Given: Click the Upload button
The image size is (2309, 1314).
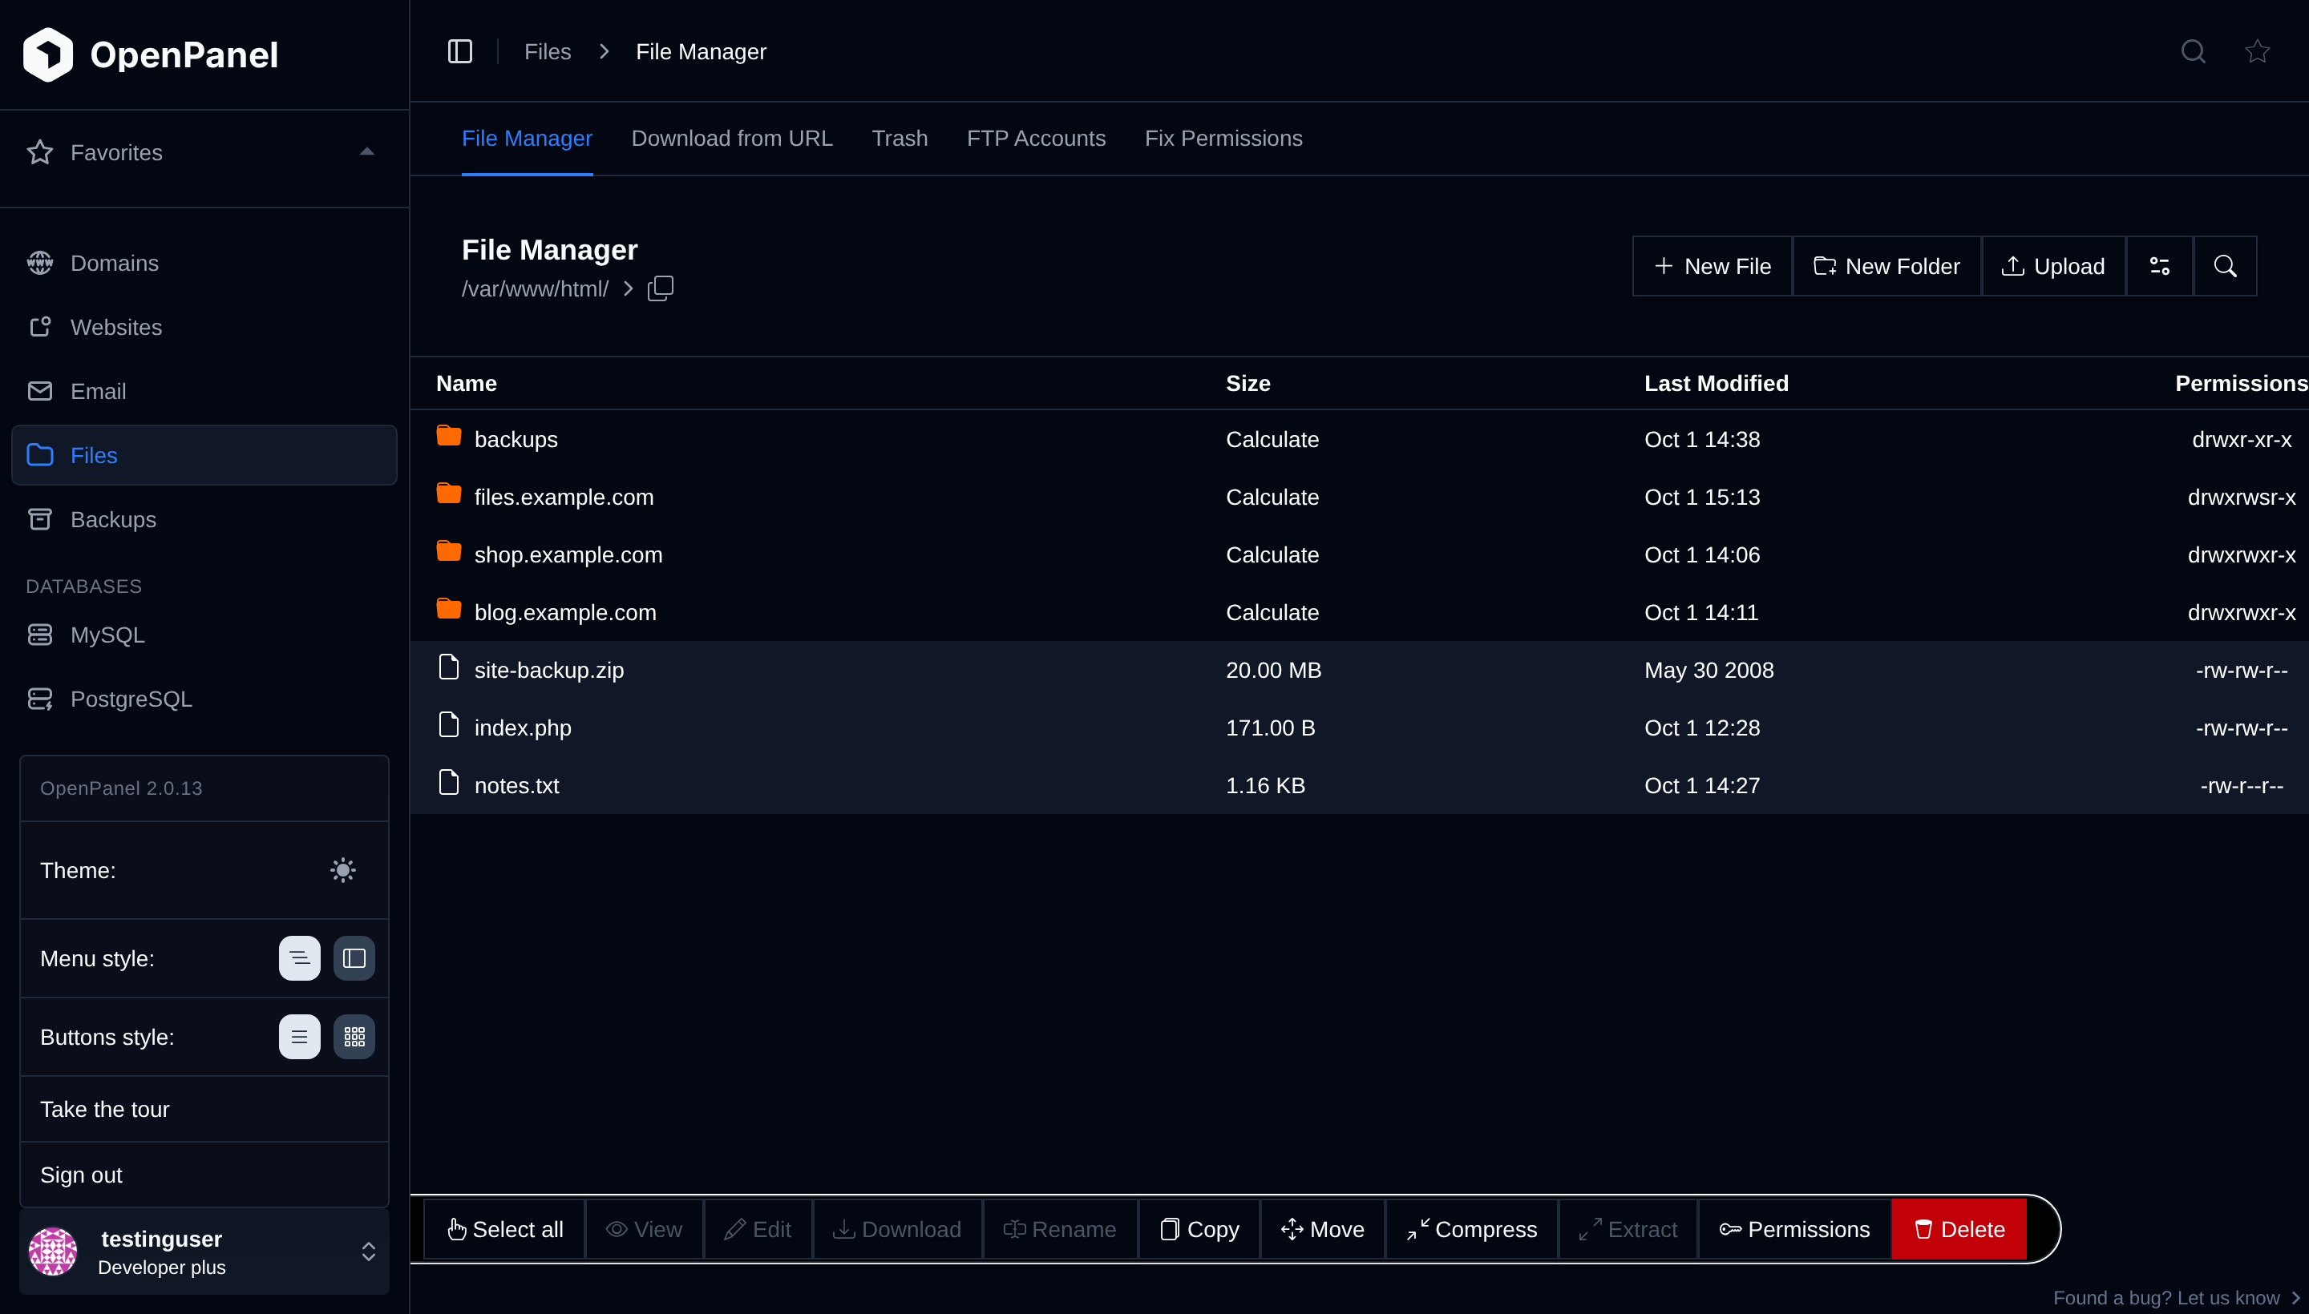Looking at the screenshot, I should [2052, 266].
